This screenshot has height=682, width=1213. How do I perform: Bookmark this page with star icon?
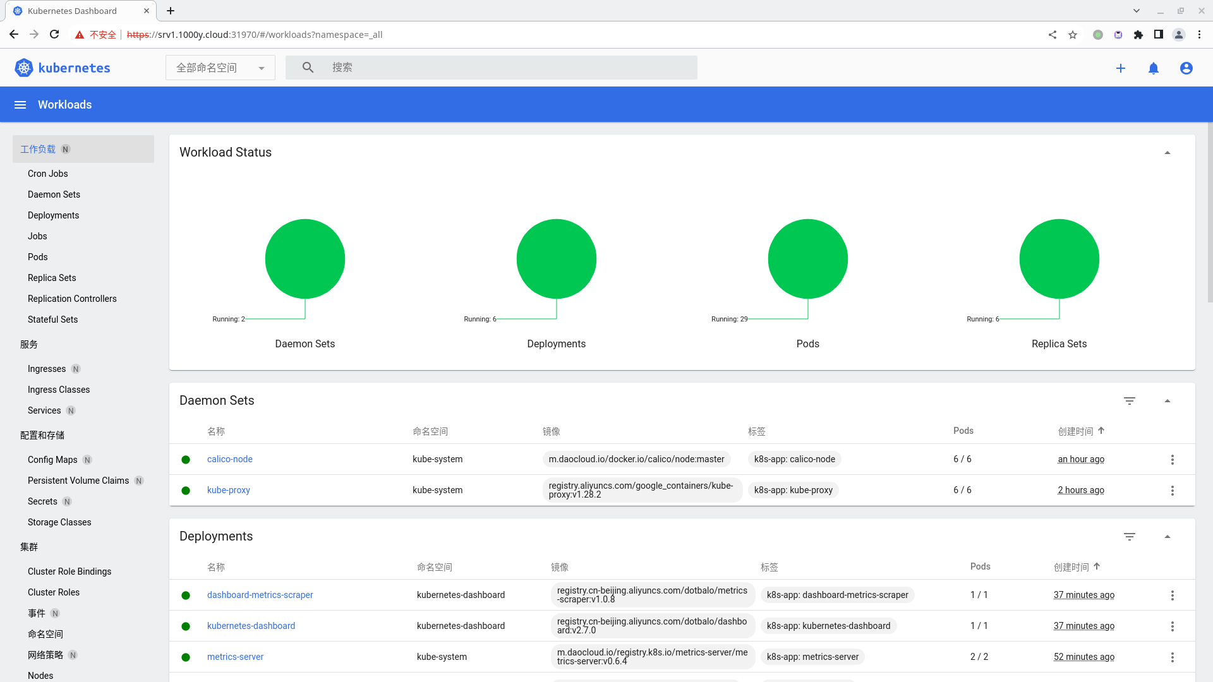(1073, 35)
